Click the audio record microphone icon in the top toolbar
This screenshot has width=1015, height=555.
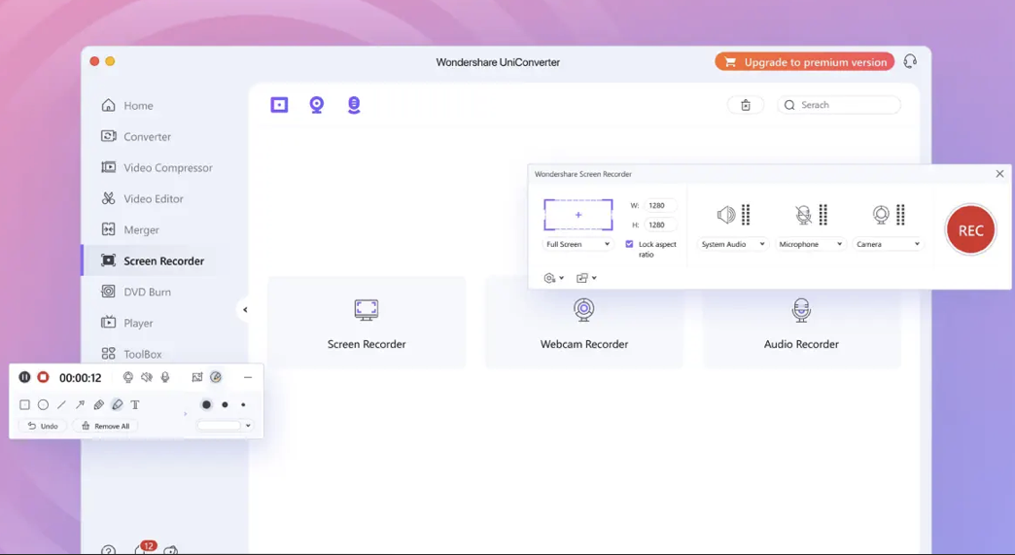354,105
